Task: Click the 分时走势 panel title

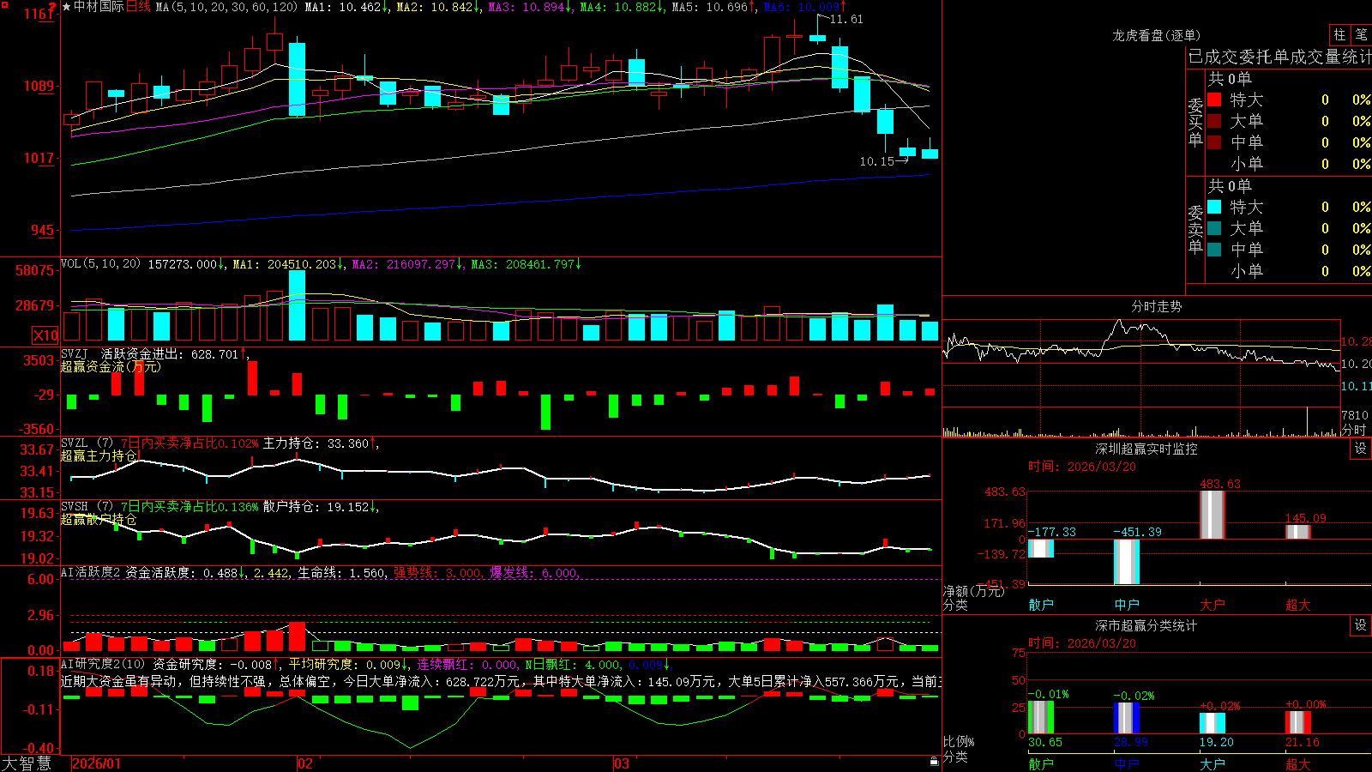Action: click(1156, 306)
